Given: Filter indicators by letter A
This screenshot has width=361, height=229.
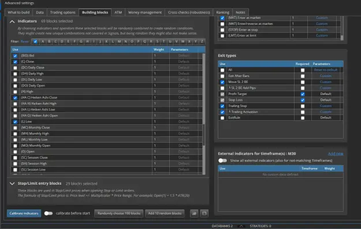Looking at the screenshot, I should [x=43, y=41].
